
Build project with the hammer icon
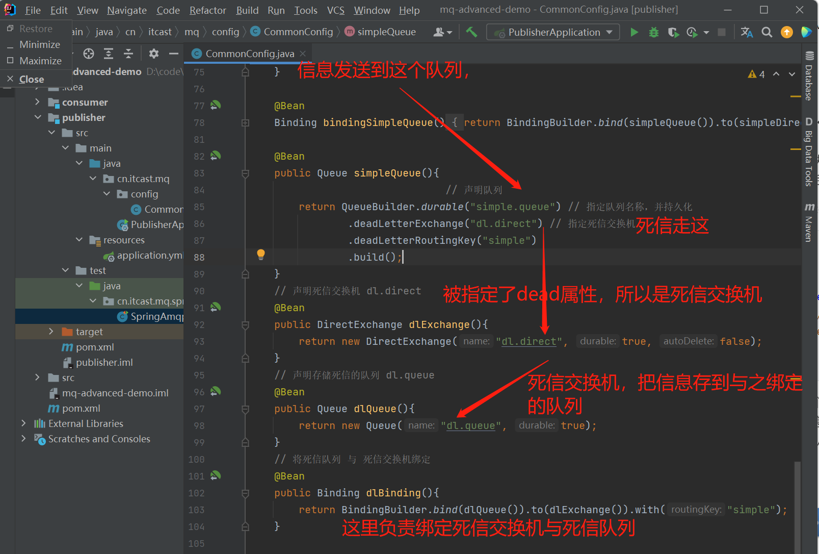pos(471,32)
